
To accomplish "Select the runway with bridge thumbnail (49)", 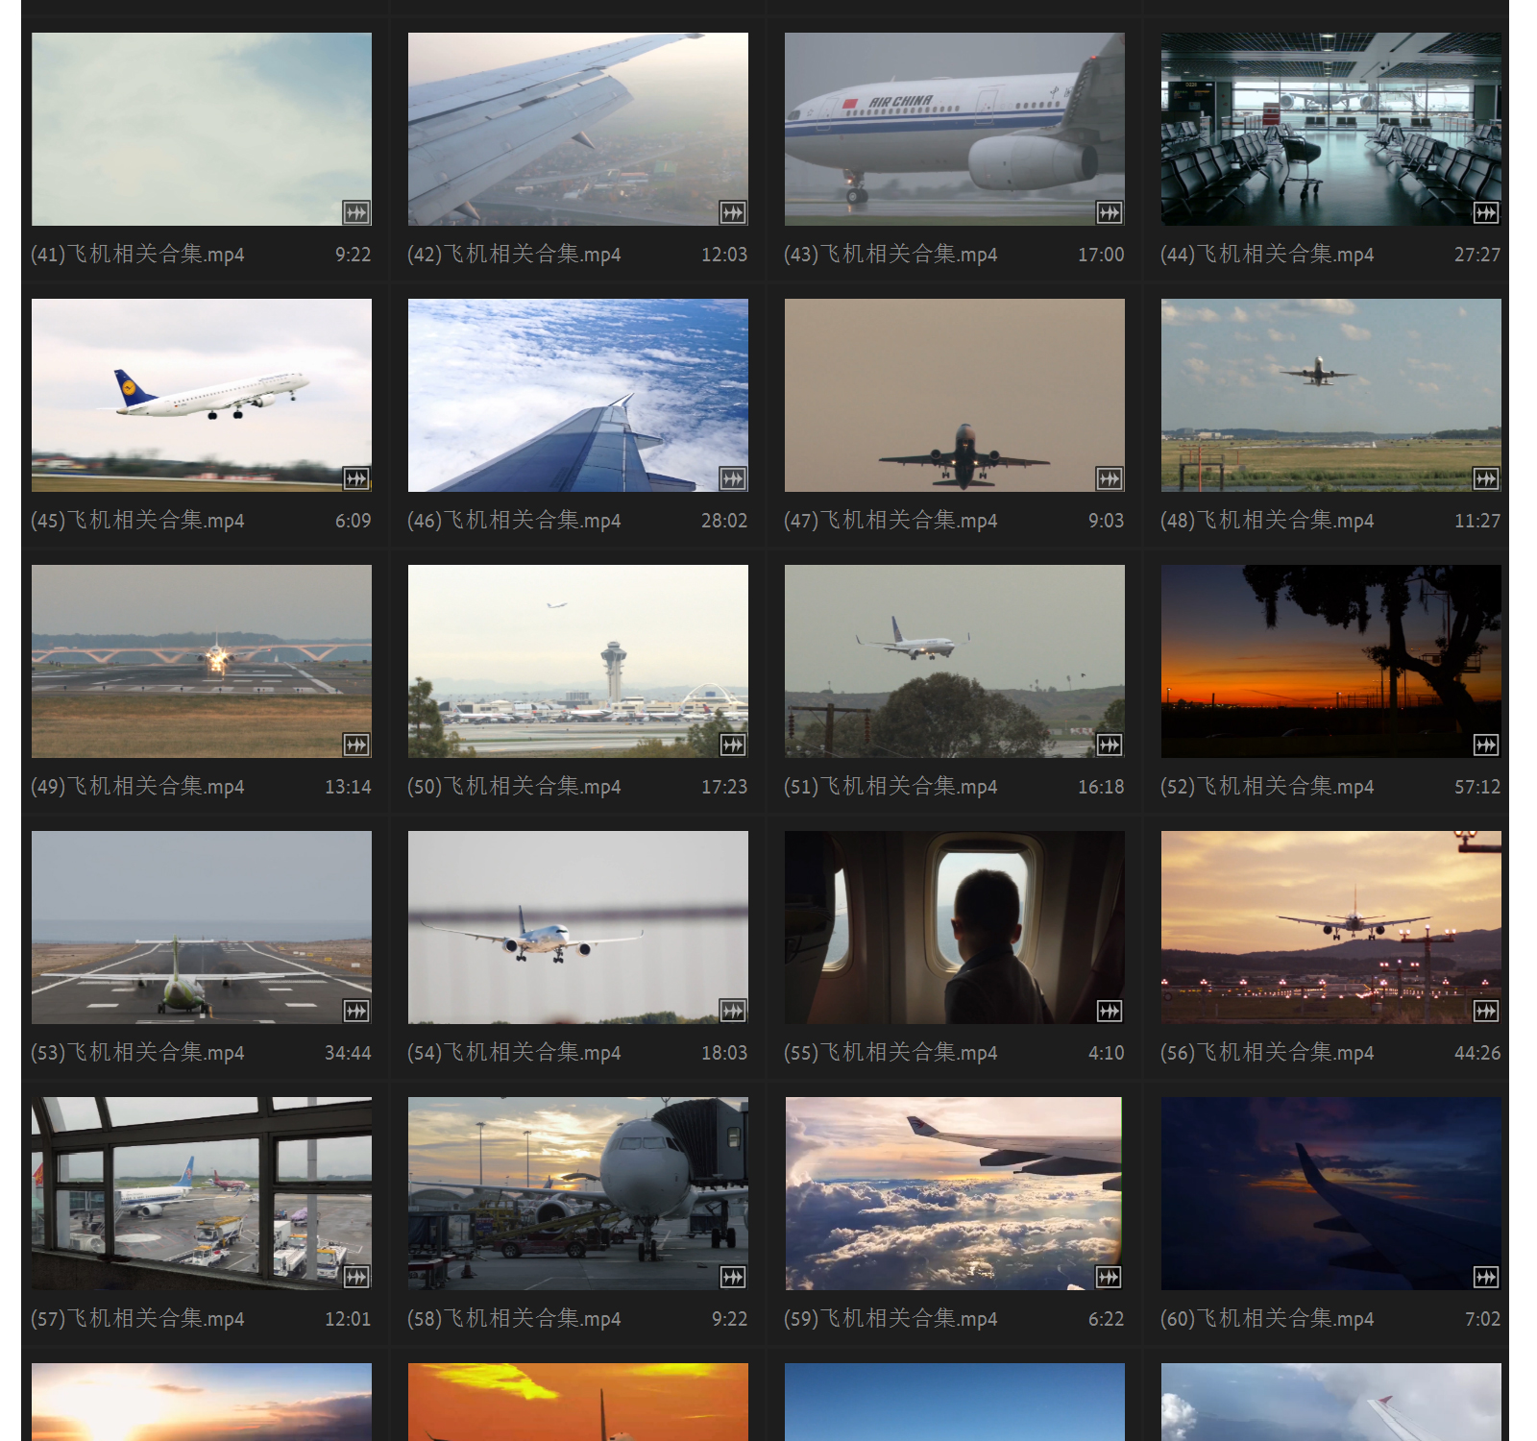I will click(202, 662).
